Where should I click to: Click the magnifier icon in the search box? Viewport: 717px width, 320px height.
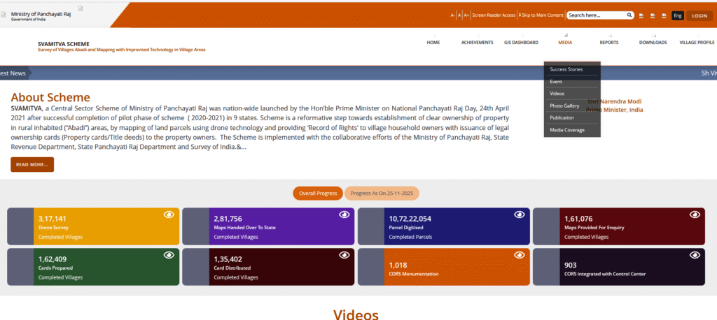tap(629, 15)
